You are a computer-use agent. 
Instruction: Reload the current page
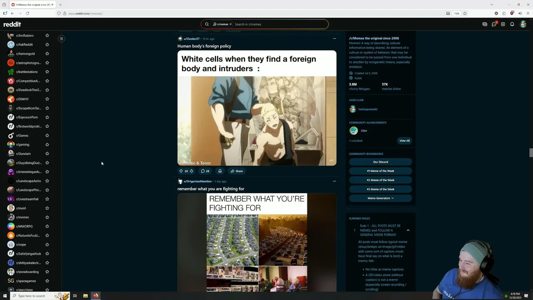click(27, 13)
